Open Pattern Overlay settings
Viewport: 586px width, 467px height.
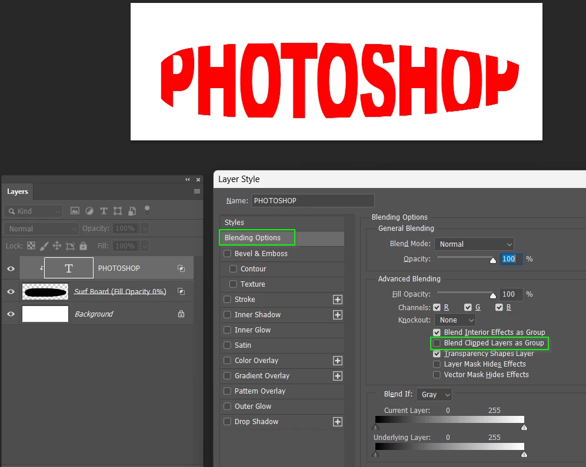[x=259, y=391]
